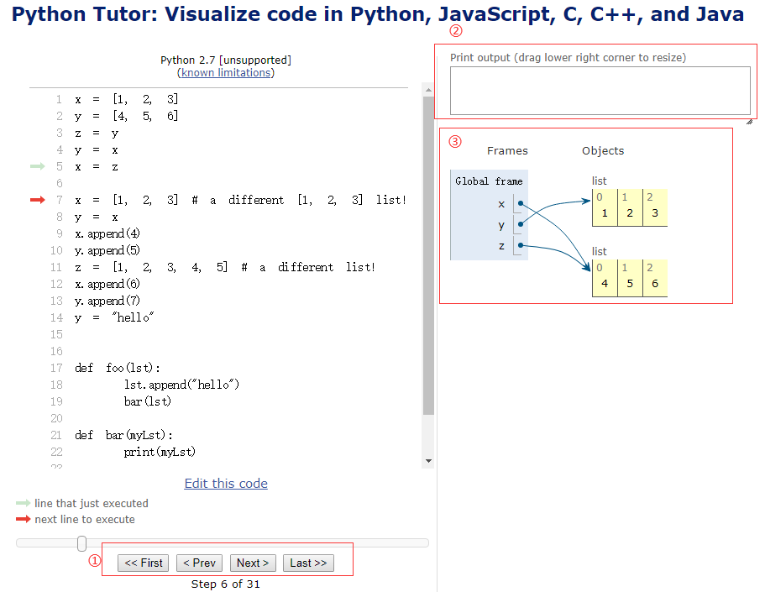Click code line 'y = "hello"'
This screenshot has height=592, width=765.
tap(115, 317)
